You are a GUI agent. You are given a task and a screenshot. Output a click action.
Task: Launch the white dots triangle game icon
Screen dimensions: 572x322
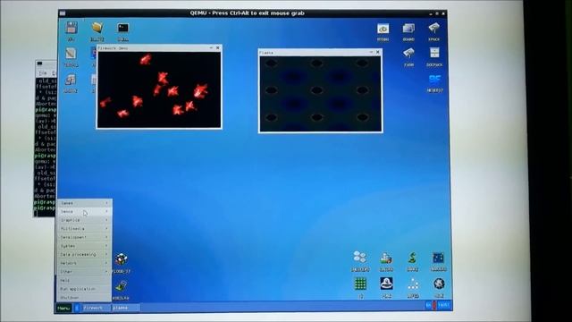pyautogui.click(x=413, y=284)
